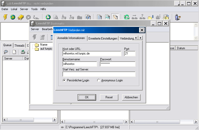Open the Server menu in main window
The width and height of the screenshot is (199, 130).
click(24, 9)
